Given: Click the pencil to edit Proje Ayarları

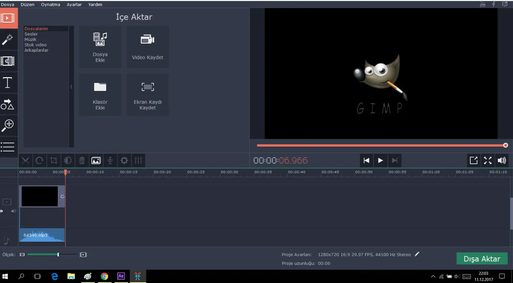Looking at the screenshot, I should (417, 254).
